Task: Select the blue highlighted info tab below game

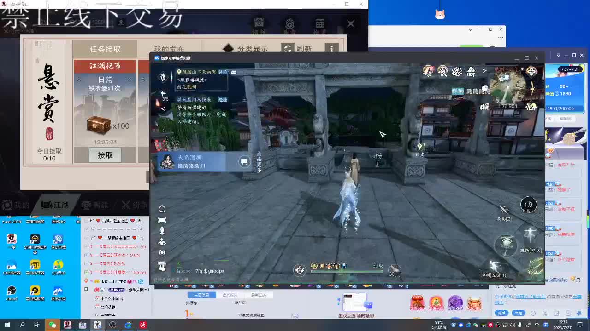Action: click(x=201, y=295)
